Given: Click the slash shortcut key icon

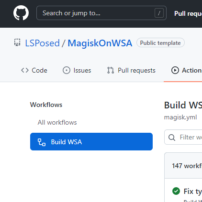Looking at the screenshot, I should [x=159, y=13].
